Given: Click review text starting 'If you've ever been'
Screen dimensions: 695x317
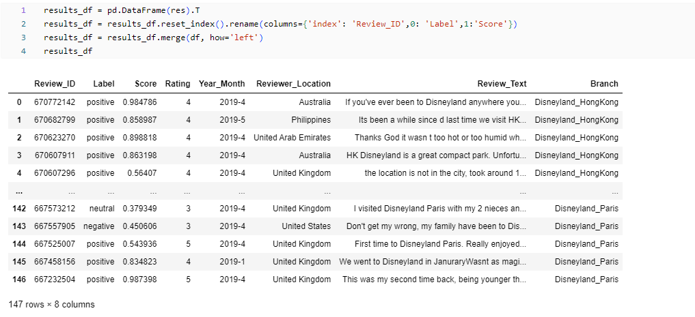Looking at the screenshot, I should 436,102.
